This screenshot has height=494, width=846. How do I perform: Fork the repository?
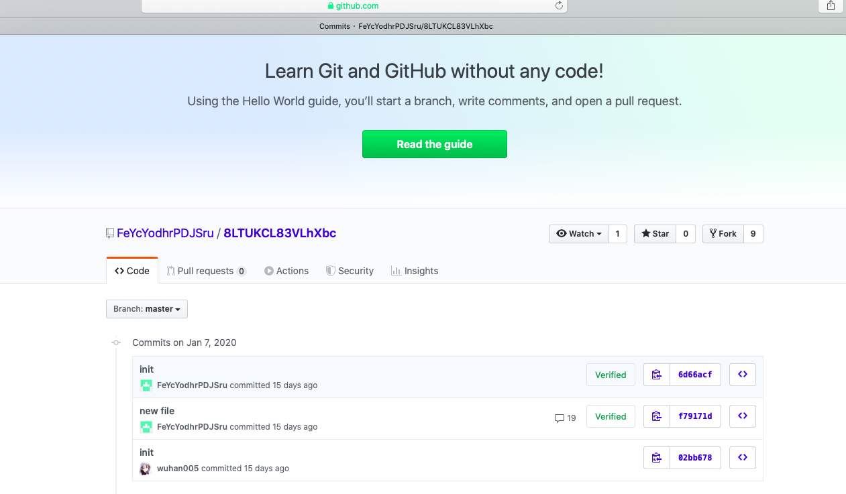pos(723,234)
